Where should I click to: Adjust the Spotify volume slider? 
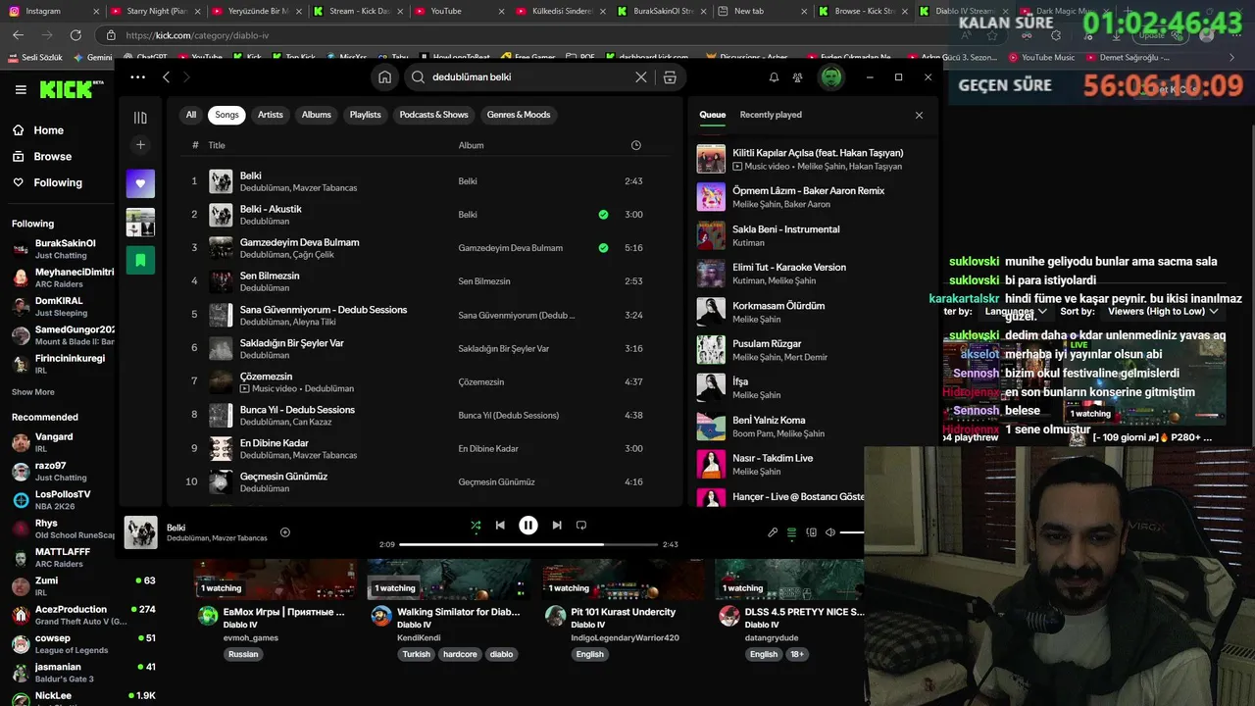[x=852, y=532]
